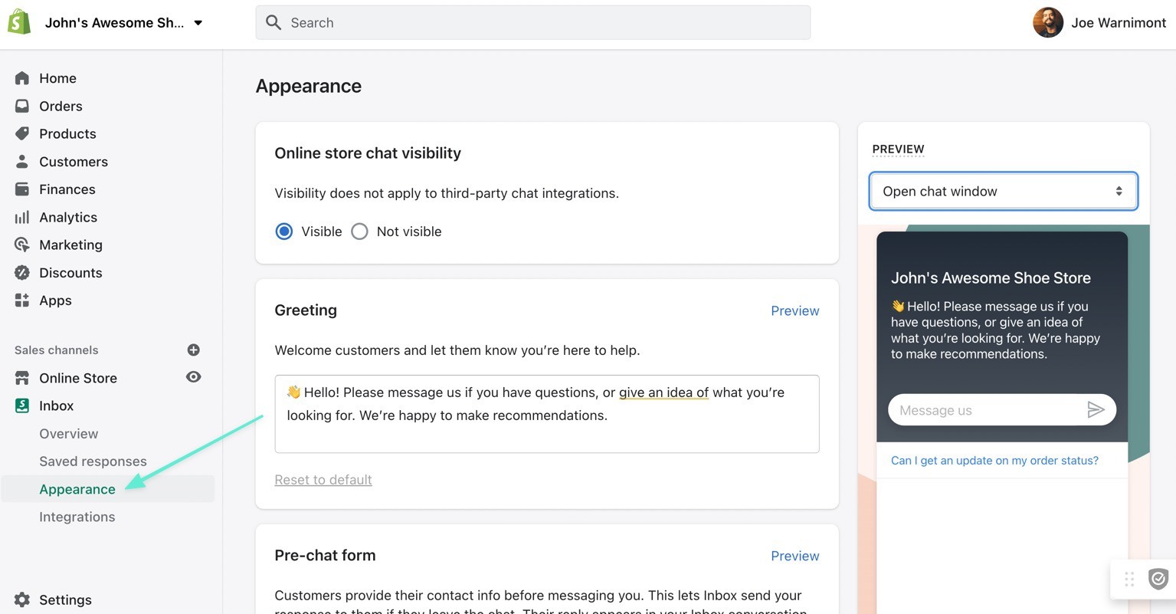Select the Not visible radio button
This screenshot has height=614, width=1176.
(359, 231)
